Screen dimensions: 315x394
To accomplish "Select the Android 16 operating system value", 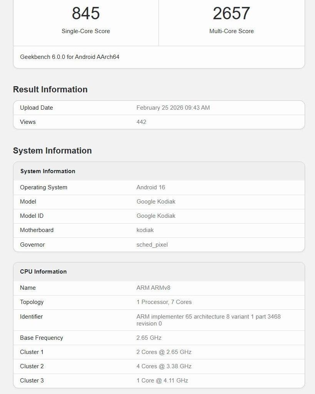I will point(151,187).
